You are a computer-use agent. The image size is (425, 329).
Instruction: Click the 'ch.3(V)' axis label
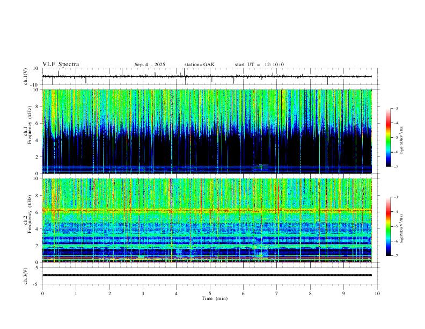coord(26,276)
